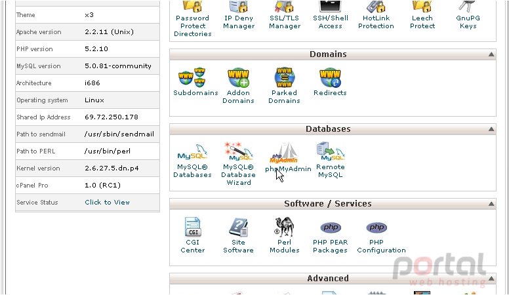Select the Operating system Linux value
The image size is (509, 295).
(x=94, y=100)
